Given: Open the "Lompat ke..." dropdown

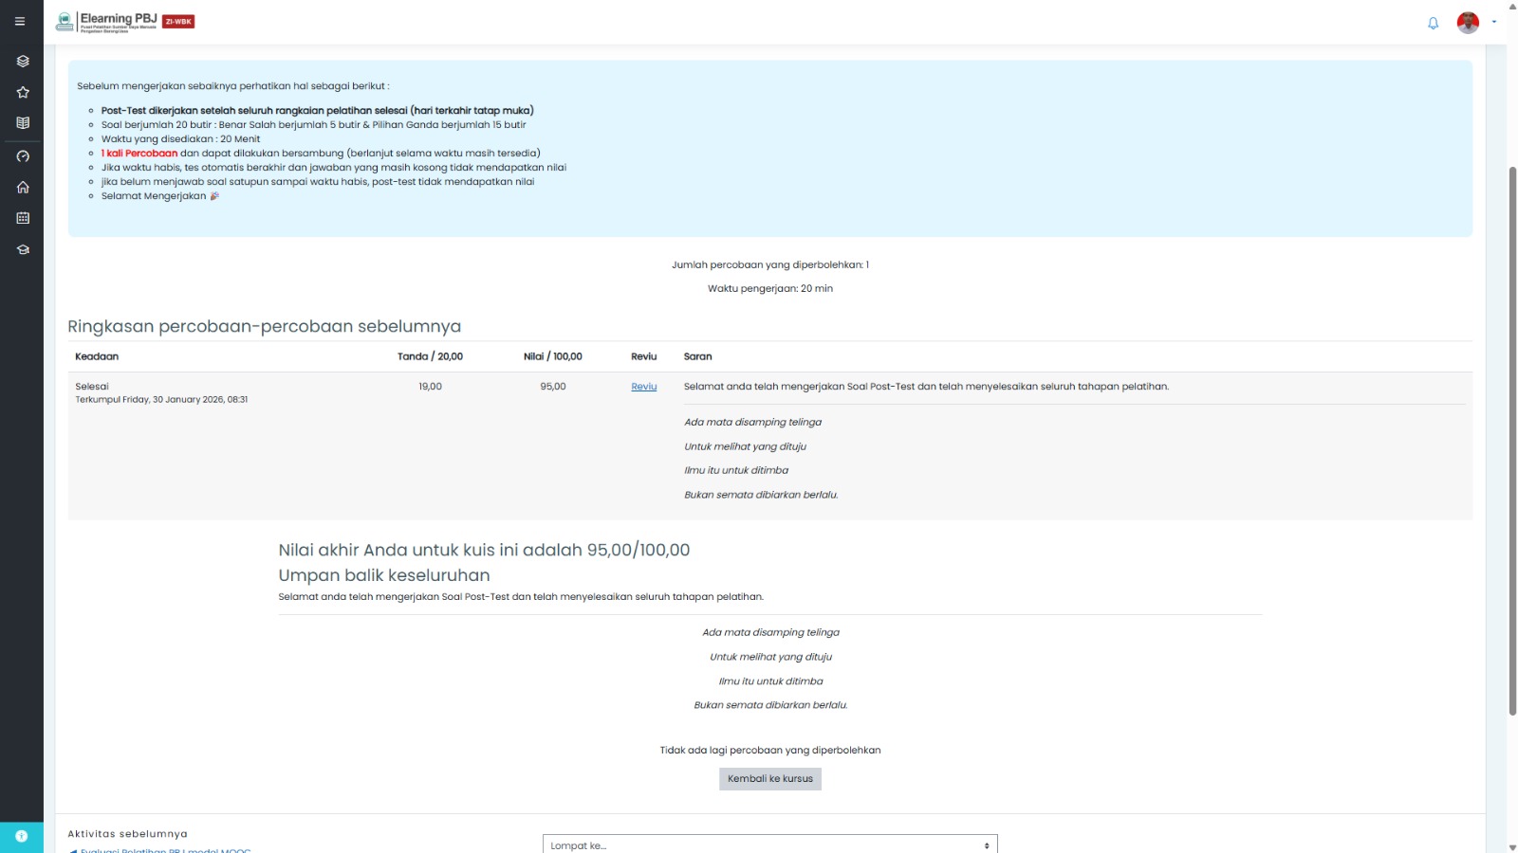Looking at the screenshot, I should (x=769, y=844).
